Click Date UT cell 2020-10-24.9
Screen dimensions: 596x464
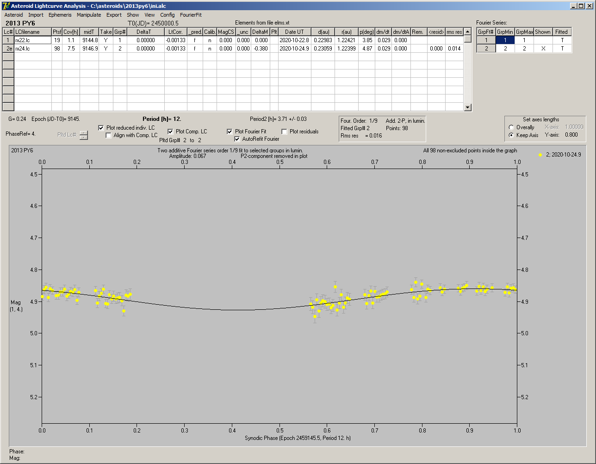pos(294,48)
